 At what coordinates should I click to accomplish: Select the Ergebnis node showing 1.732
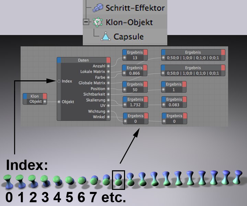coord(135,102)
